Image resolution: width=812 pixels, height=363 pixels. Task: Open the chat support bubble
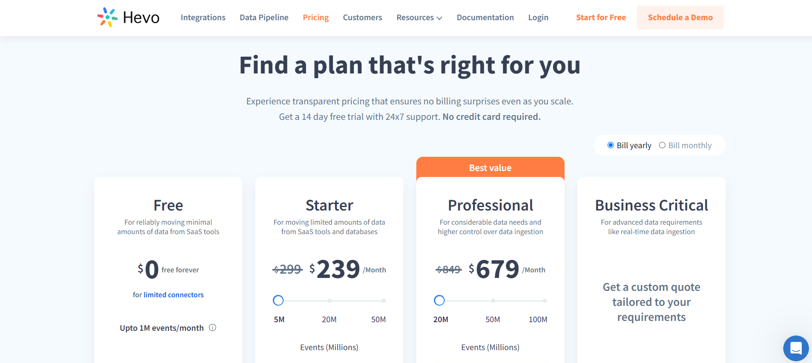pyautogui.click(x=796, y=348)
